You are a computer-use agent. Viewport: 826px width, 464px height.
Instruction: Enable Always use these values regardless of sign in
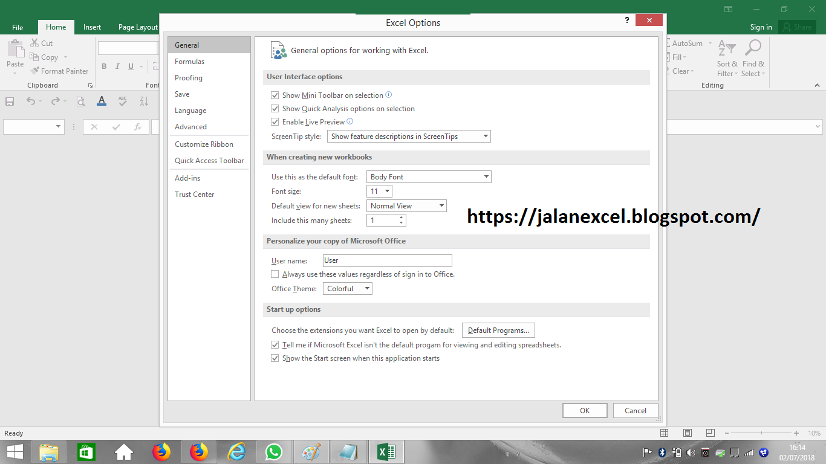[x=275, y=274]
